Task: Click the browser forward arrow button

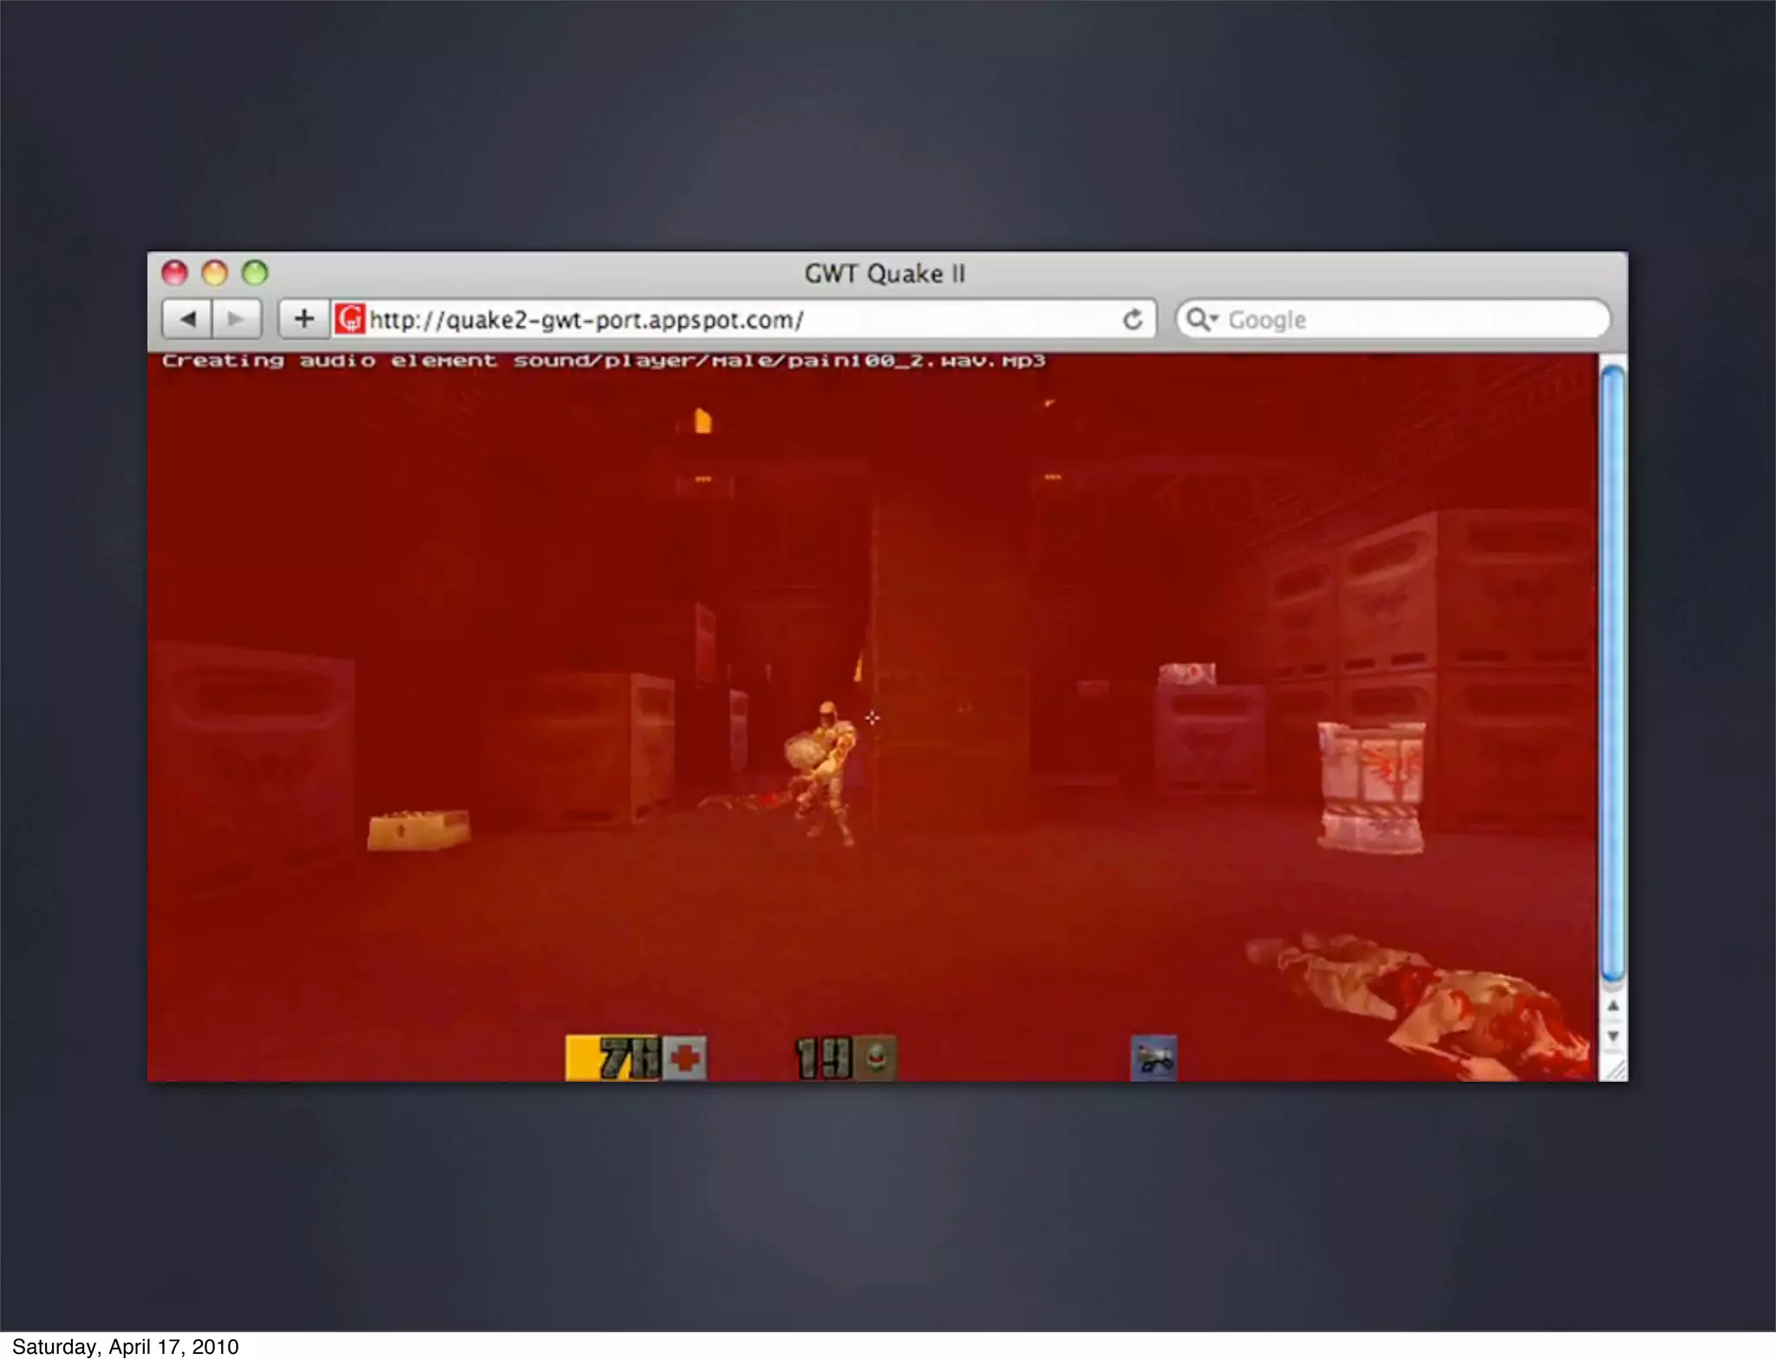Action: (x=236, y=319)
